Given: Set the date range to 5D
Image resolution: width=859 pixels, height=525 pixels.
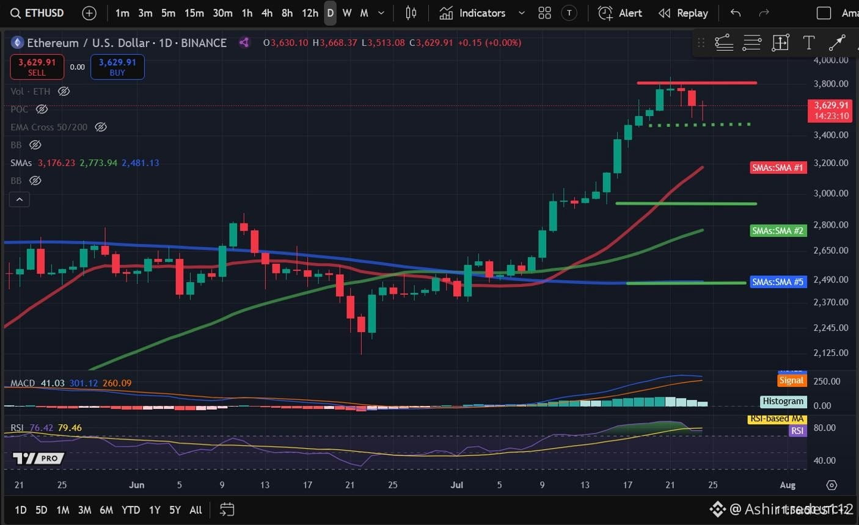Looking at the screenshot, I should coord(41,510).
